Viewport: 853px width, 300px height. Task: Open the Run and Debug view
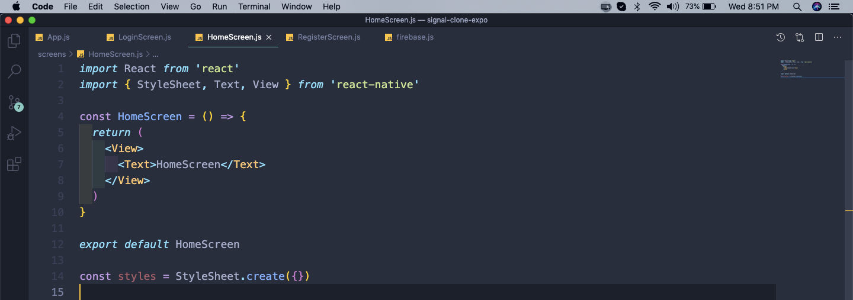tap(14, 133)
